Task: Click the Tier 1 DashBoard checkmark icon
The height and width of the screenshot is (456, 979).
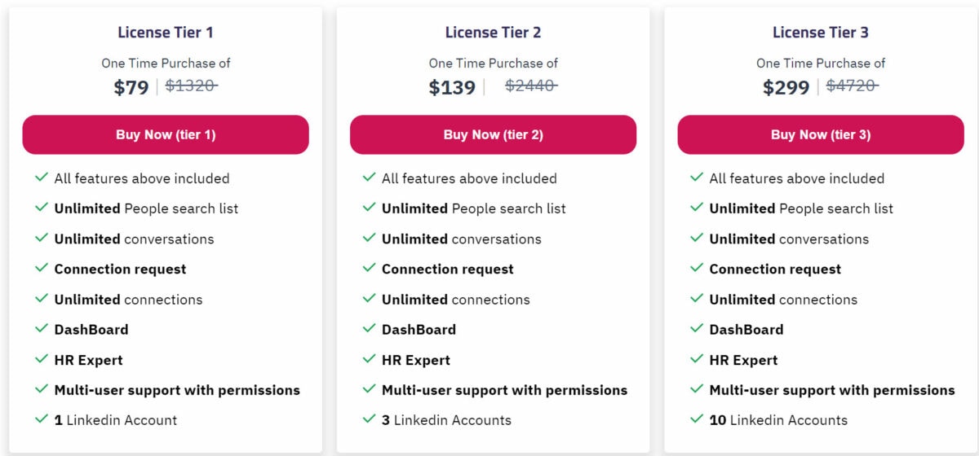Action: [x=41, y=329]
